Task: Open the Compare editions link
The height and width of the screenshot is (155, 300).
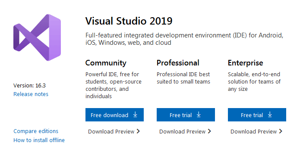Action: pos(36,131)
